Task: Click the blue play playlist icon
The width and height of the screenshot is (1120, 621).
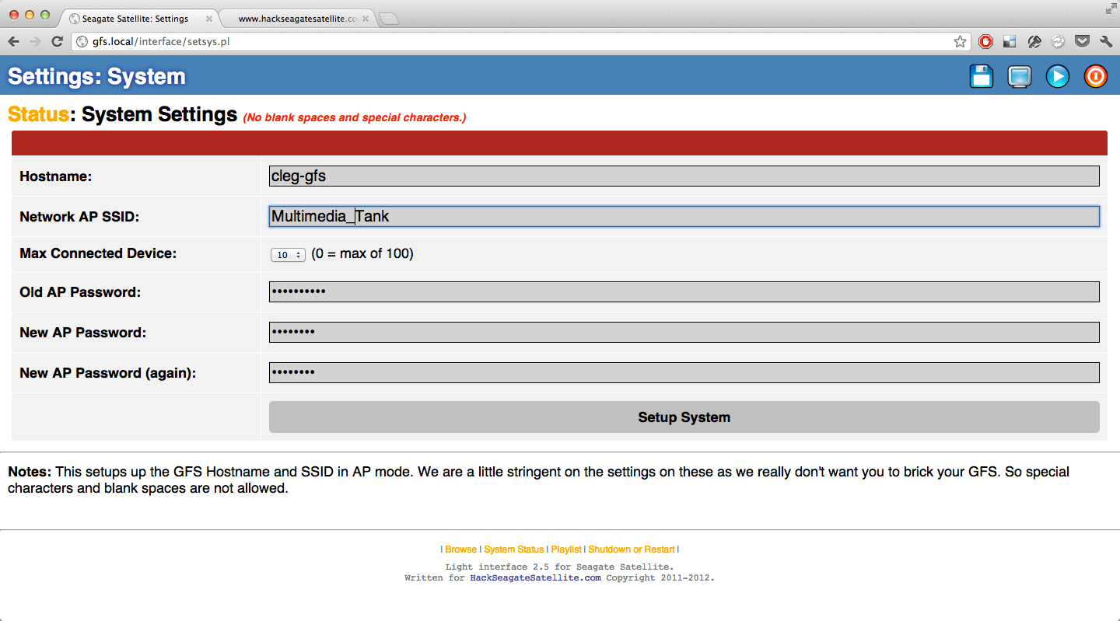Action: coord(1057,76)
